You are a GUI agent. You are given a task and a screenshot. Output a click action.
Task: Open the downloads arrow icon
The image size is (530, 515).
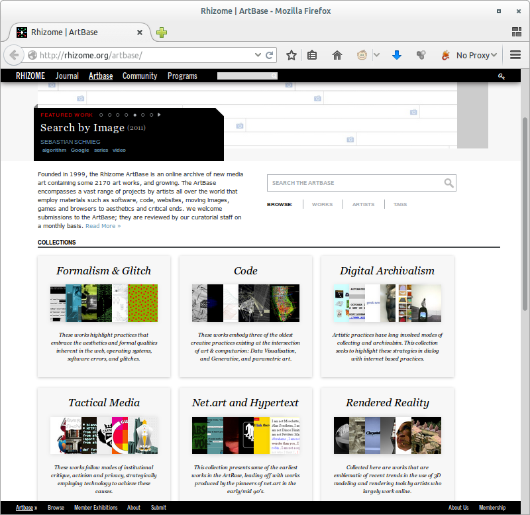[x=397, y=56]
